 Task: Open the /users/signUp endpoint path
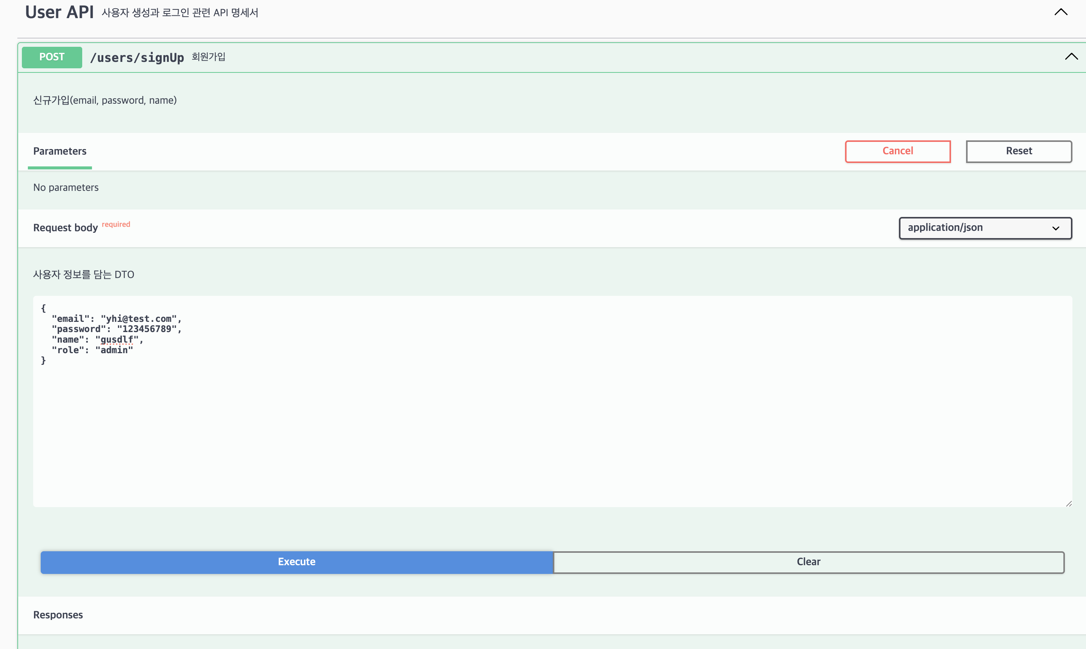(137, 57)
